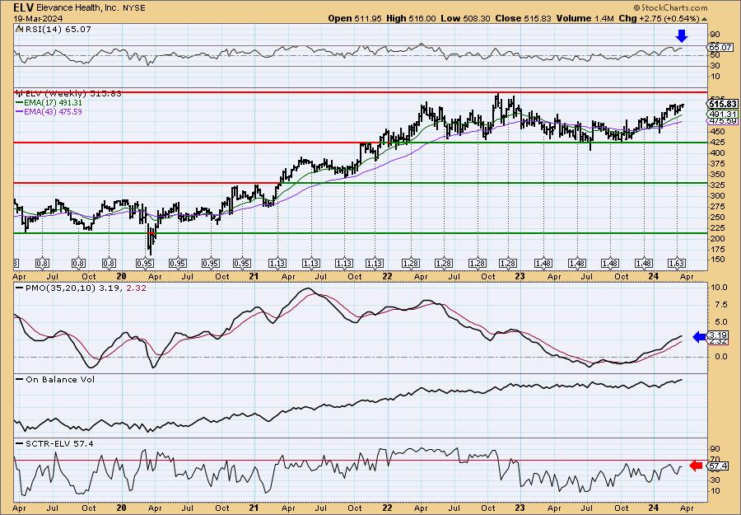
Task: Click the 150 price axis label
Action: 717,260
